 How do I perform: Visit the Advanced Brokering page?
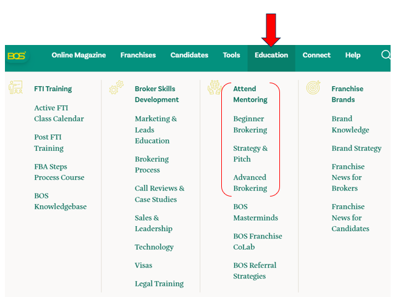[250, 183]
